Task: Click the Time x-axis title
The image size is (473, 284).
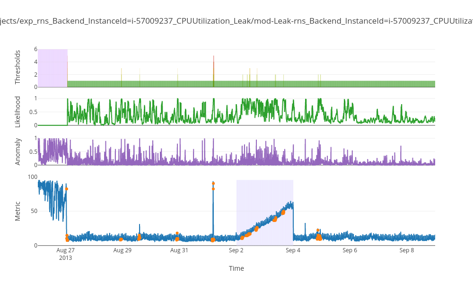Action: tap(236, 268)
